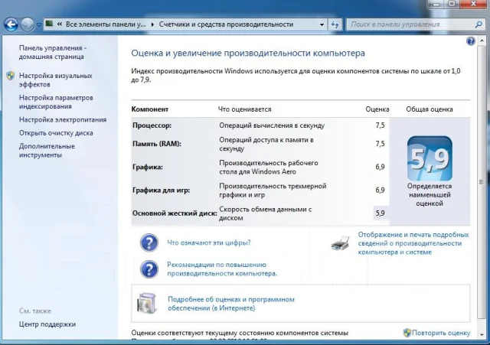Focus the control panel search field
Image resolution: width=490 pixels, height=345 pixels.
click(415, 24)
